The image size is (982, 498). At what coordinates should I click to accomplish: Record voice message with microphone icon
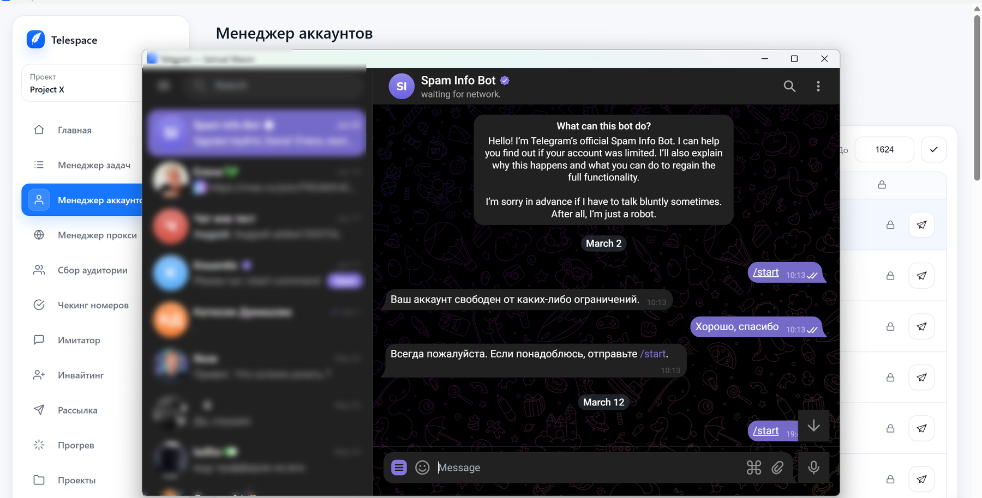pos(813,467)
